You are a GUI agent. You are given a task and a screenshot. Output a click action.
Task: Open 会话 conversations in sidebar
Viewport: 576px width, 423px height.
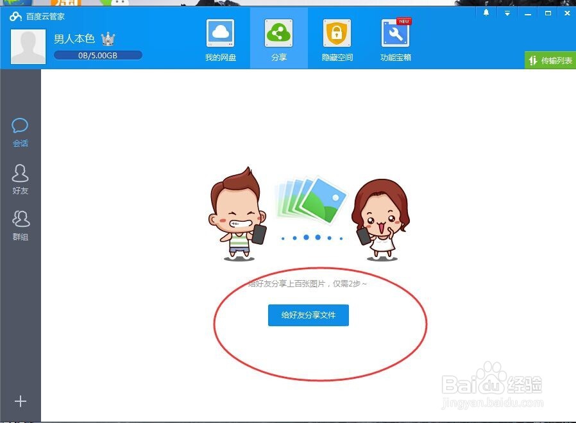pyautogui.click(x=20, y=133)
